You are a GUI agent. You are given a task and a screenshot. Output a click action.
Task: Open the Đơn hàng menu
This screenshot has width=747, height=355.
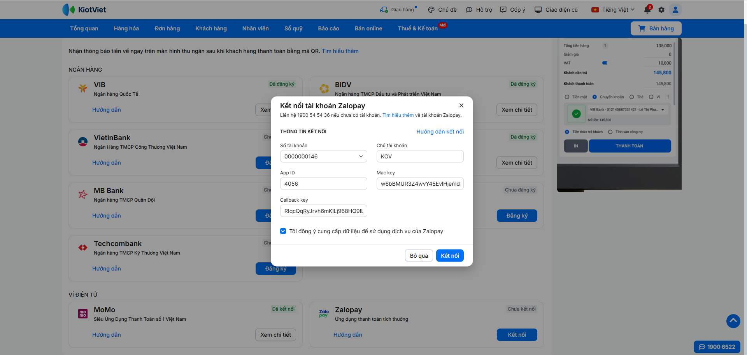point(167,28)
